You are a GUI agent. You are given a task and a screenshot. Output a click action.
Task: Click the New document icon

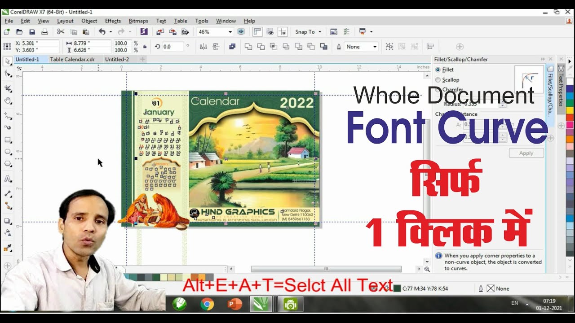(7, 32)
